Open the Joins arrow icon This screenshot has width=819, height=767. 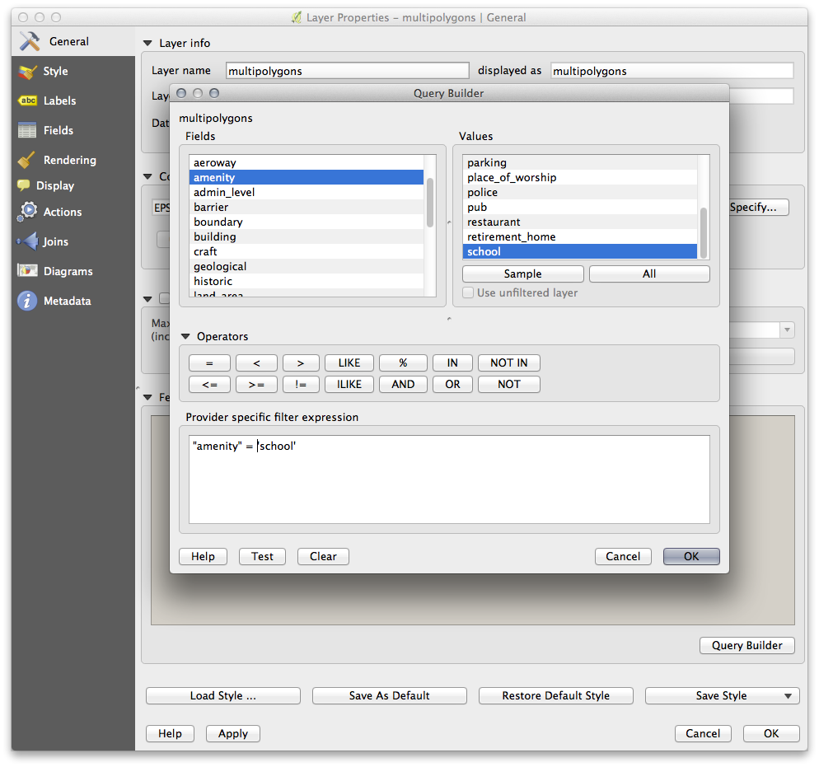[x=28, y=241]
